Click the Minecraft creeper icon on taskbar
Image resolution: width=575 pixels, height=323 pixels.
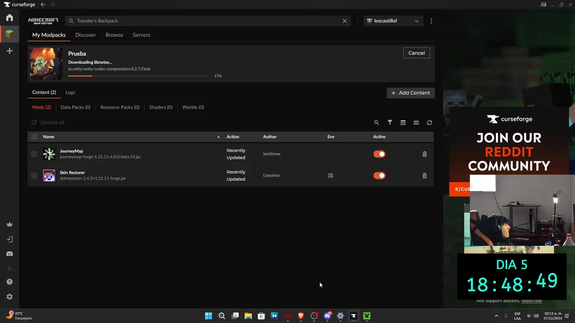coord(367,316)
